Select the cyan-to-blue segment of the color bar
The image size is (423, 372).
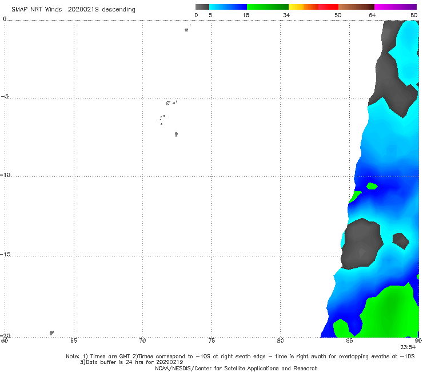pyautogui.click(x=228, y=7)
